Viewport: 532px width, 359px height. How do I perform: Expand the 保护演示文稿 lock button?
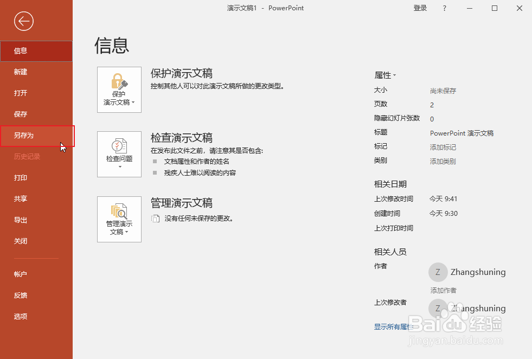(x=119, y=89)
